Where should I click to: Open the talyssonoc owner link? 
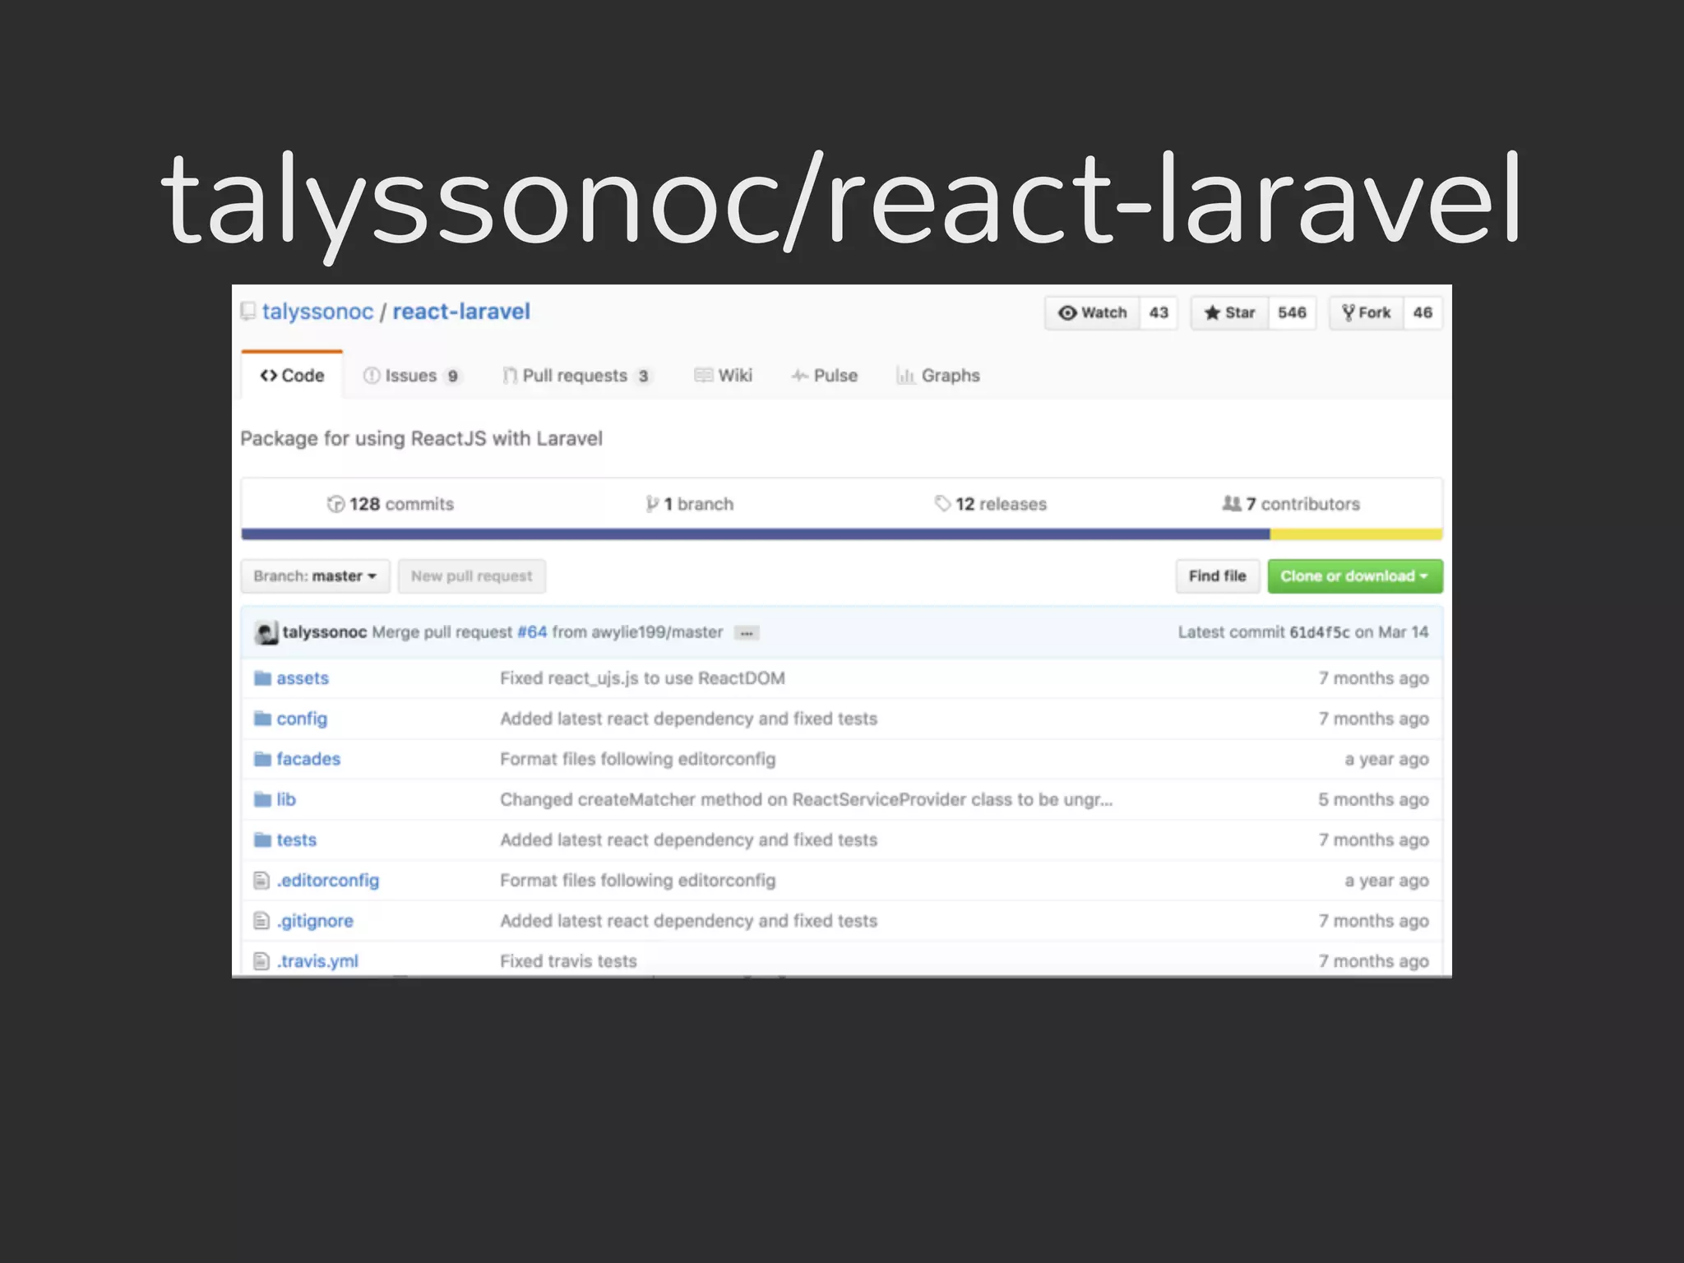tap(317, 312)
